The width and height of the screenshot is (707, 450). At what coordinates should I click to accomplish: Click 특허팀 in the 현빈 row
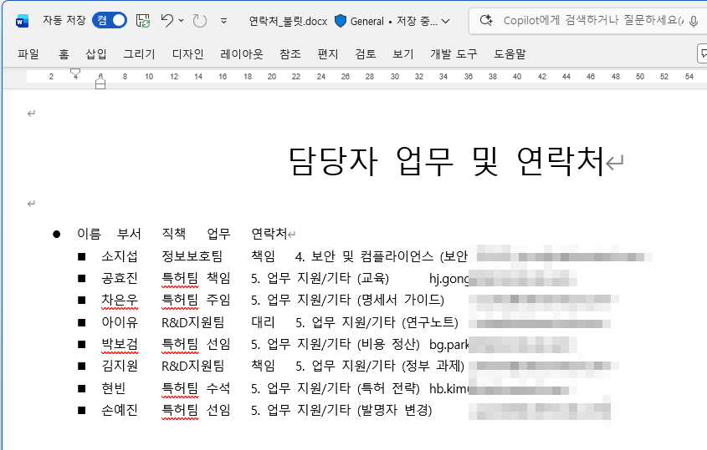(179, 388)
